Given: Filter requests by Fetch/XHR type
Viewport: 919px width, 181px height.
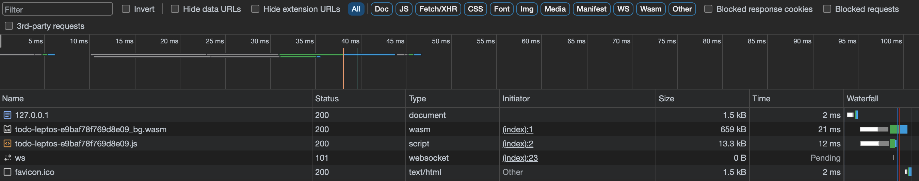Looking at the screenshot, I should pos(438,9).
